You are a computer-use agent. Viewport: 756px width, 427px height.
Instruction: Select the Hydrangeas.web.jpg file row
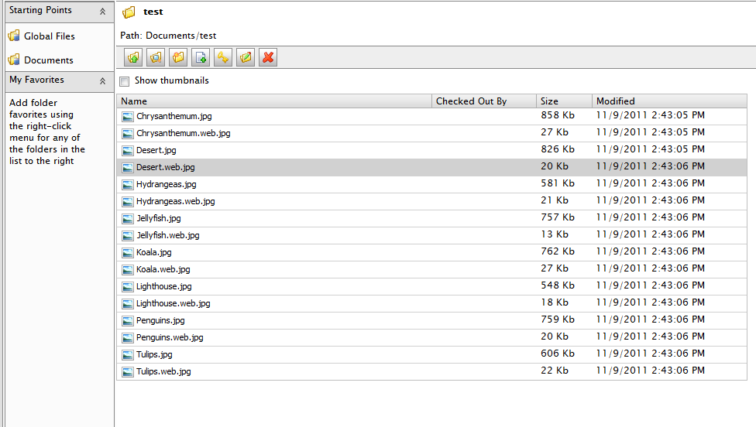(175, 201)
